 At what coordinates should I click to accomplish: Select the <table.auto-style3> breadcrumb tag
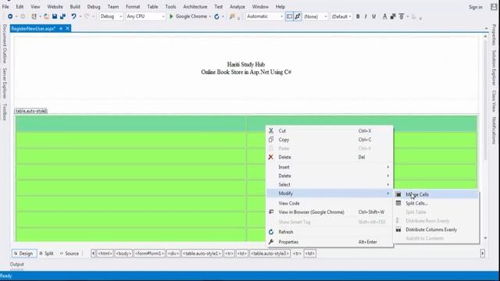pyautogui.click(x=270, y=254)
